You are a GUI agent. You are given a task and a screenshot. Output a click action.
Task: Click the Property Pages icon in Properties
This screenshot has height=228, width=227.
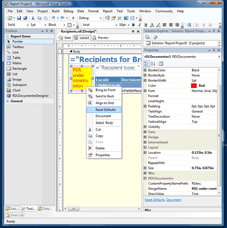[x=161, y=63]
